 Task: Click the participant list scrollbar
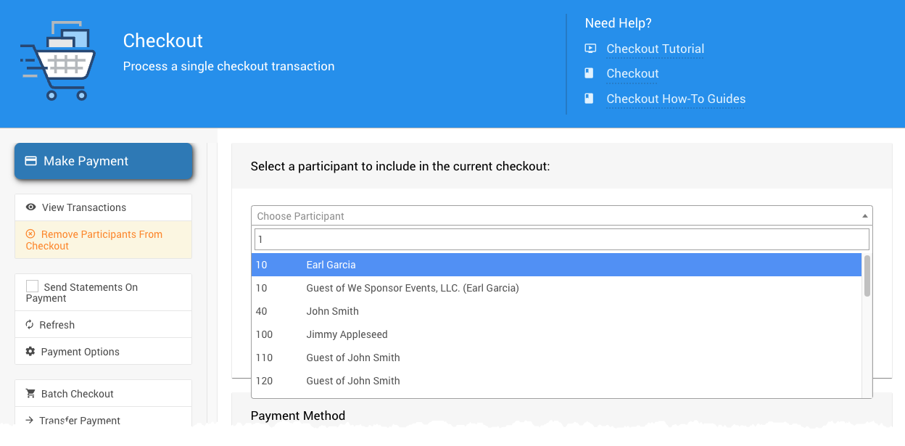(x=867, y=276)
